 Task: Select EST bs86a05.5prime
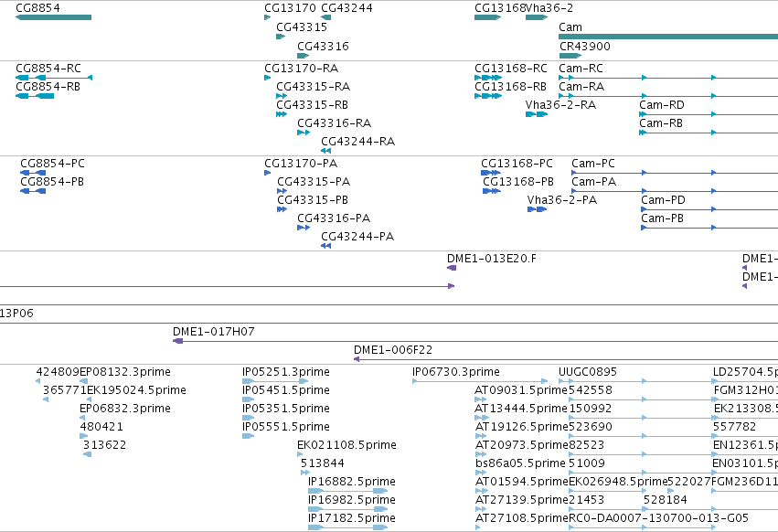pyautogui.click(x=520, y=463)
